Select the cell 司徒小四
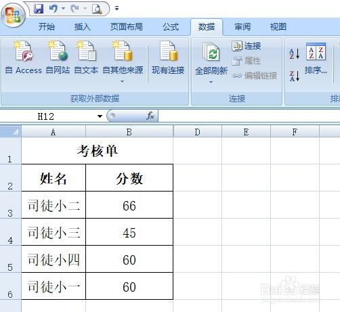 [54, 259]
